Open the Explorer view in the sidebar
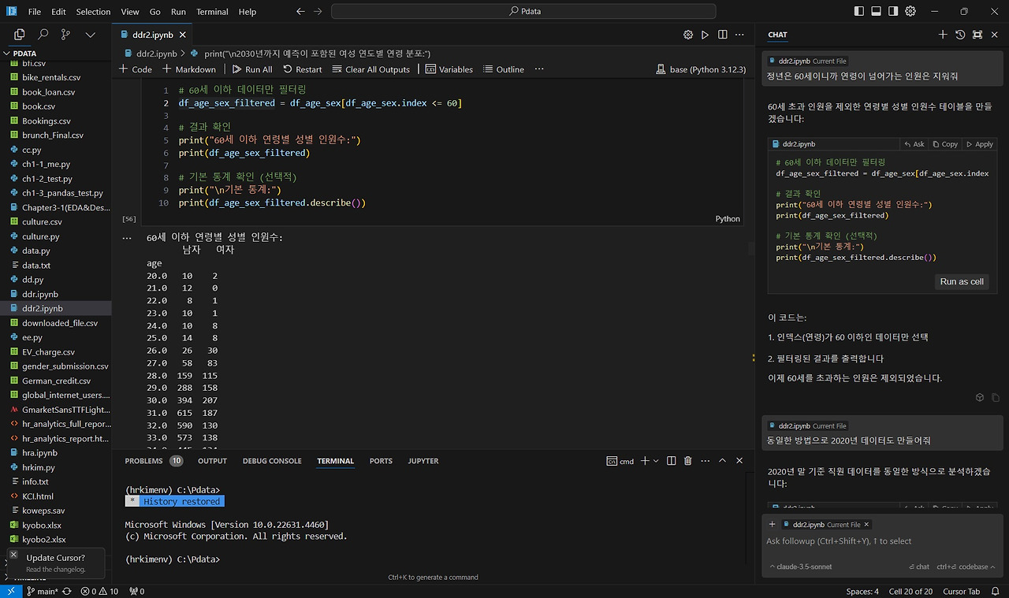The height and width of the screenshot is (598, 1009). tap(20, 35)
